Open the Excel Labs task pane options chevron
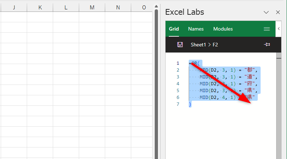This screenshot has width=287, height=159. [x=266, y=12]
